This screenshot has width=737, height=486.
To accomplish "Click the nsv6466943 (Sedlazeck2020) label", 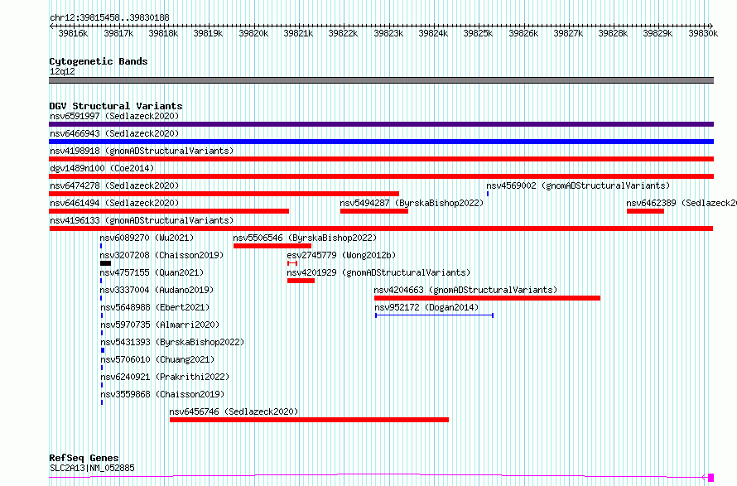I will pyautogui.click(x=114, y=133).
